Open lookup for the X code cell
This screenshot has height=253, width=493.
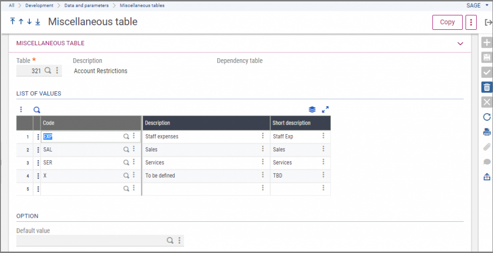[x=126, y=176]
